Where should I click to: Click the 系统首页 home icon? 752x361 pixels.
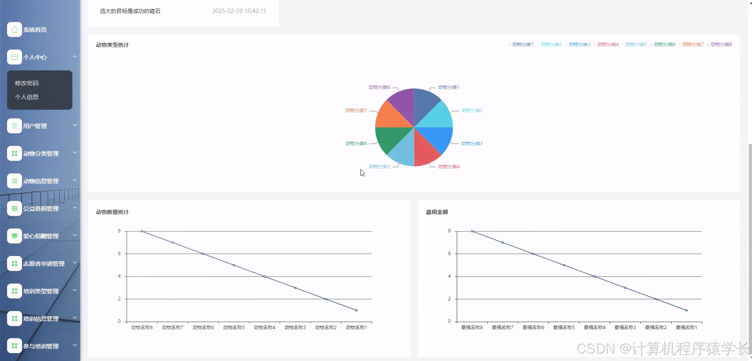tap(15, 29)
